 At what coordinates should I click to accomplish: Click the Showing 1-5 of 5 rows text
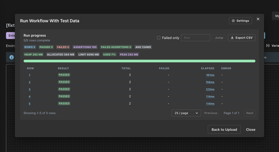point(39,113)
